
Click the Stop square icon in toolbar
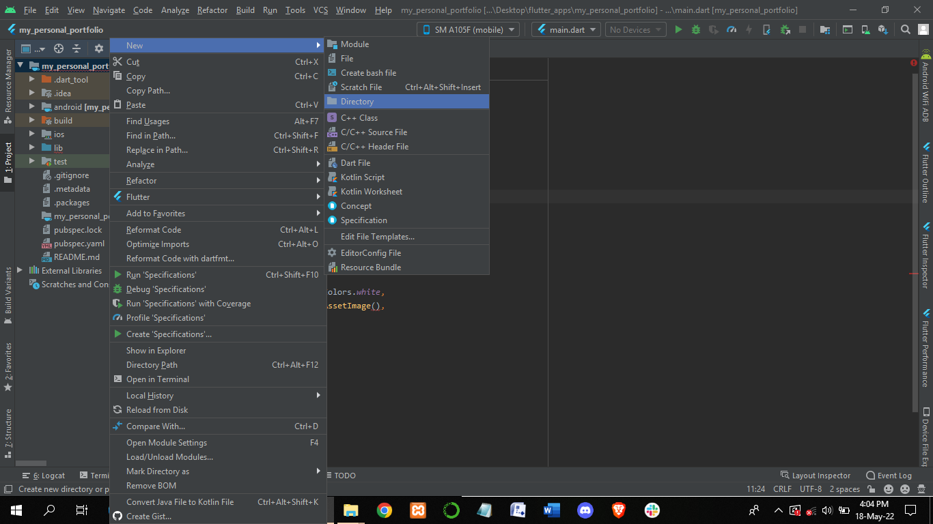(x=803, y=29)
